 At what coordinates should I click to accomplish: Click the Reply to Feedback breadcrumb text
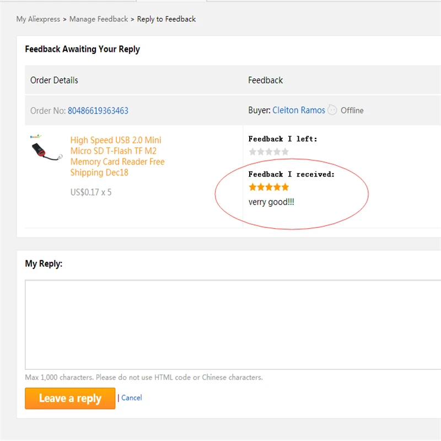(x=166, y=19)
